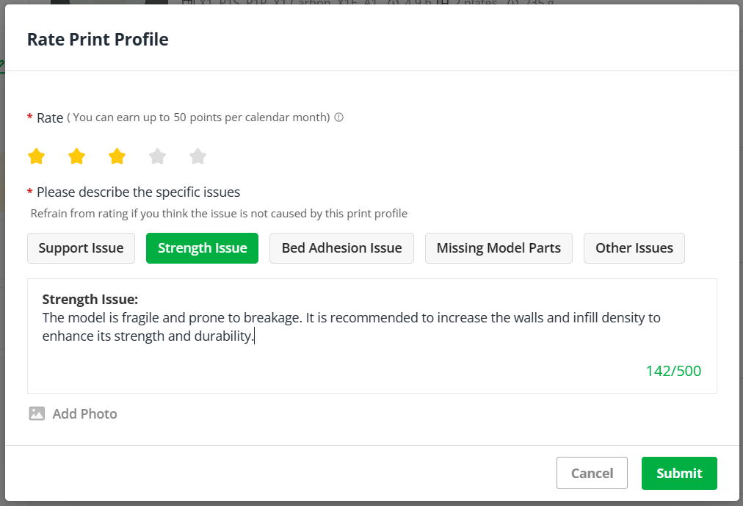Click the 'Rate Print Profile' dialog title
The width and height of the screenshot is (743, 506).
[98, 40]
